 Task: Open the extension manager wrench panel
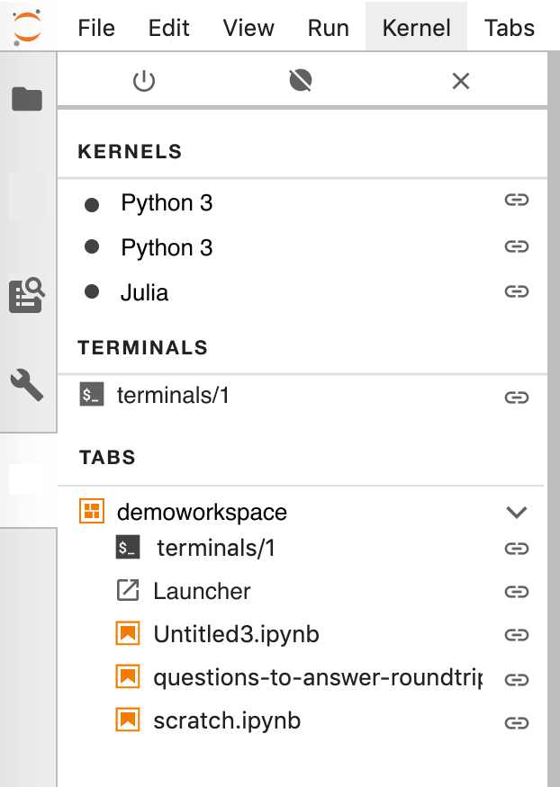(27, 385)
